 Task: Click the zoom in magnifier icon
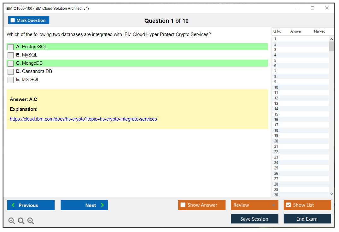click(x=12, y=221)
